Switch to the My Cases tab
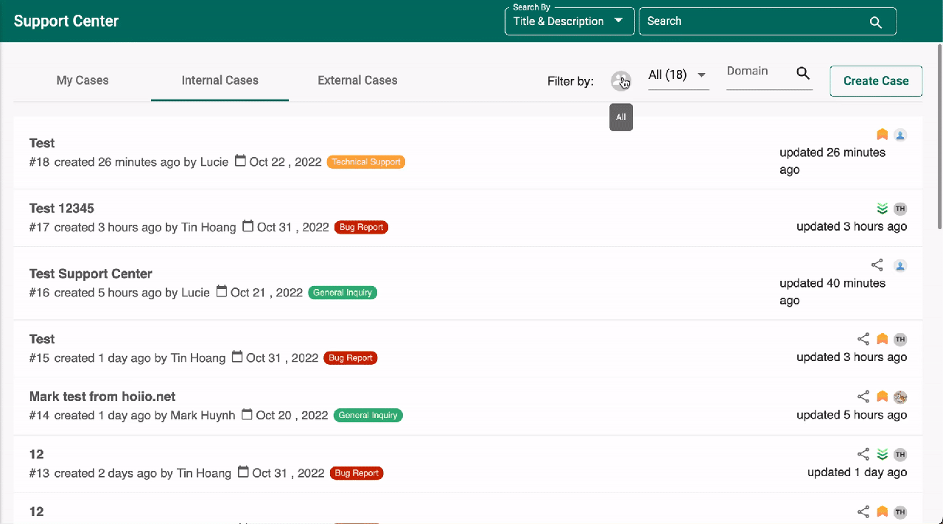 [83, 80]
